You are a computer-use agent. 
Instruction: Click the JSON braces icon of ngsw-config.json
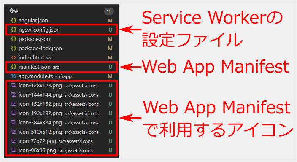tap(13, 30)
